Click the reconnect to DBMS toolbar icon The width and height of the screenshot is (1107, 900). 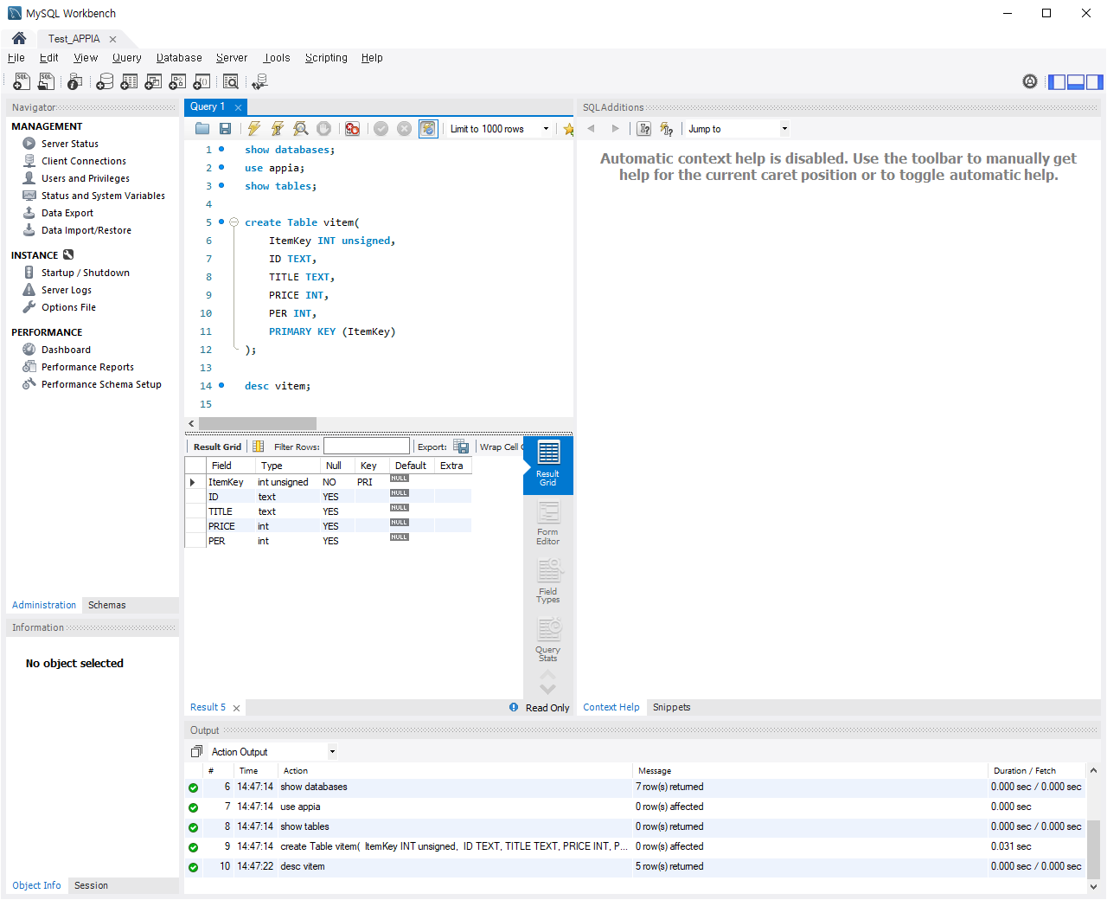(259, 81)
